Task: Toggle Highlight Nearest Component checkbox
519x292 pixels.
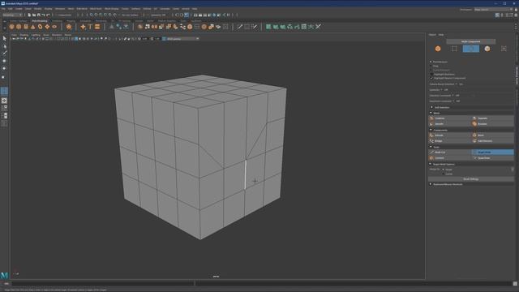Action: (x=431, y=78)
